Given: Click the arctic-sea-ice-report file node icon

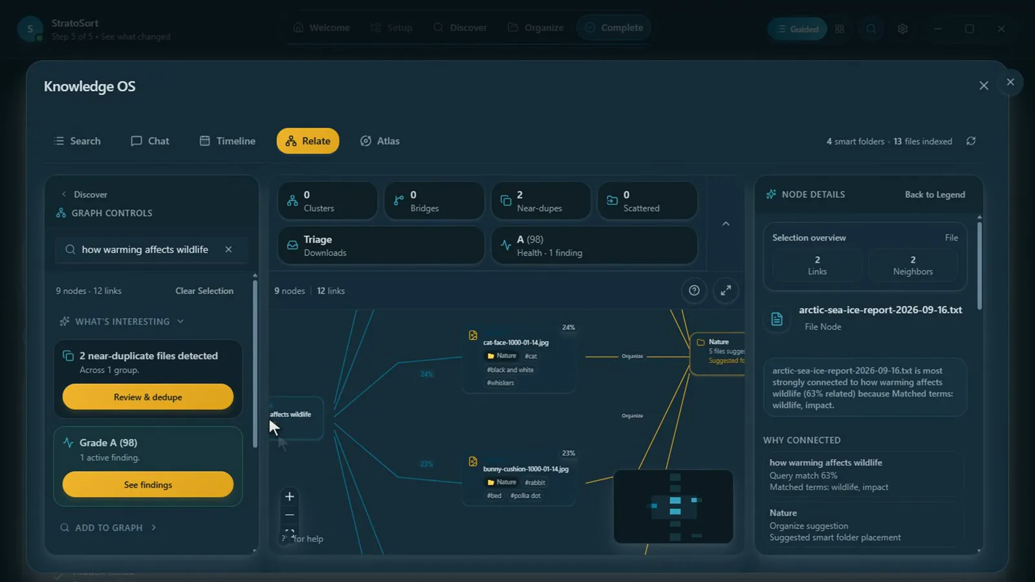Looking at the screenshot, I should [777, 318].
